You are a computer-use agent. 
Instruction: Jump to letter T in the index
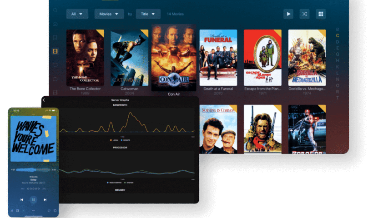(x=338, y=98)
